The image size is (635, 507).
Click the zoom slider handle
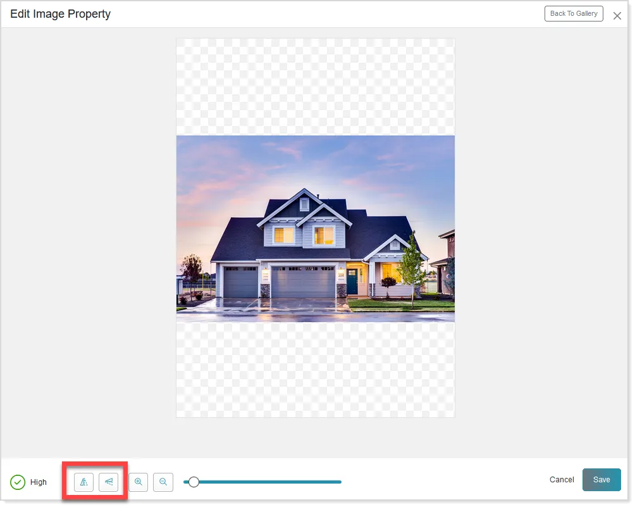point(194,482)
